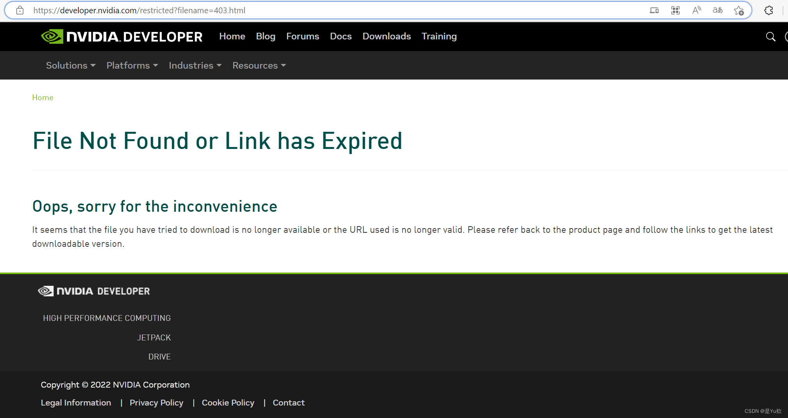Open Privacy Policy link
This screenshot has width=788, height=418.
tap(156, 403)
